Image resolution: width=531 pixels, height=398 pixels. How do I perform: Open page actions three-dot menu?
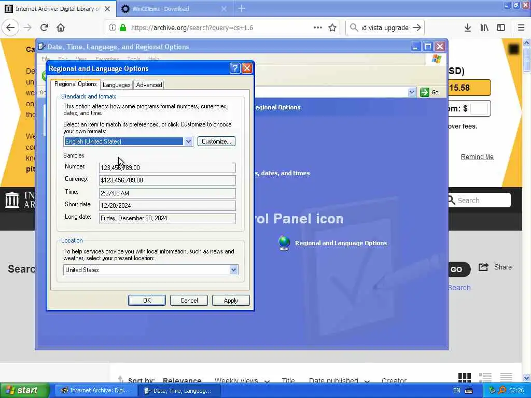coord(318,28)
